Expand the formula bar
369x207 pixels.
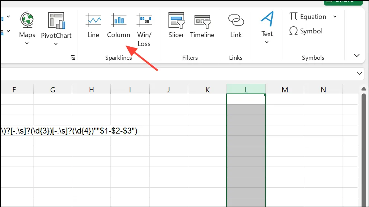pos(359,73)
